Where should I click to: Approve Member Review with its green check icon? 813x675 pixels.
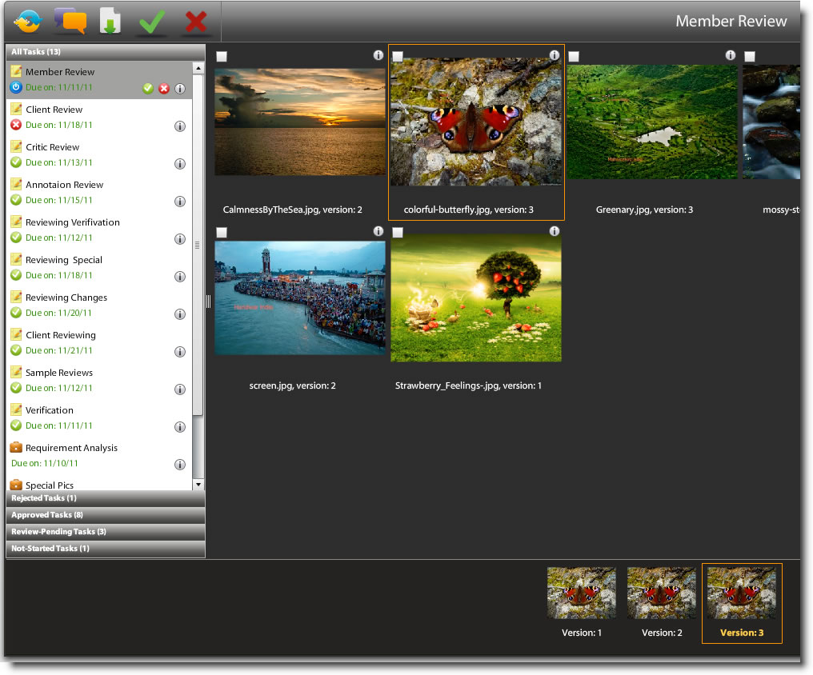tap(148, 89)
